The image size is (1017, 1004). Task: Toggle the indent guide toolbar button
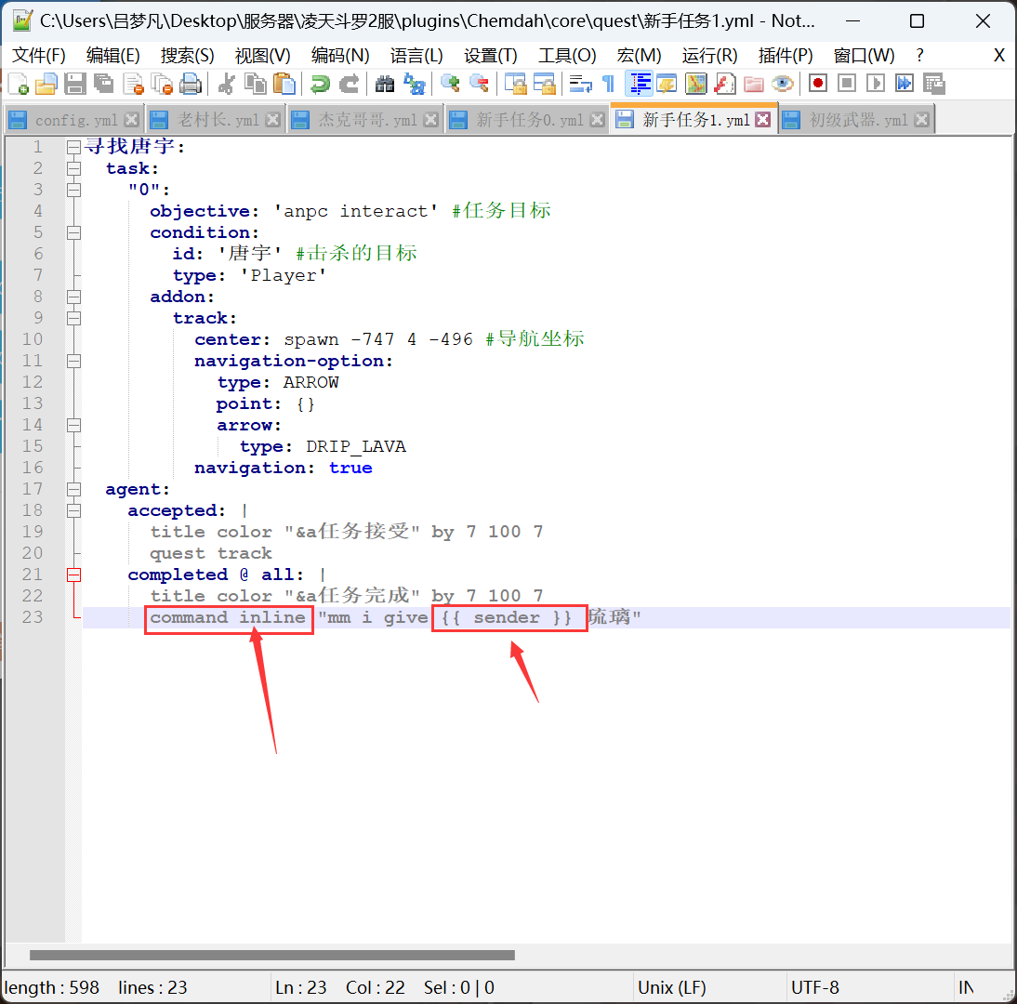[x=639, y=84]
